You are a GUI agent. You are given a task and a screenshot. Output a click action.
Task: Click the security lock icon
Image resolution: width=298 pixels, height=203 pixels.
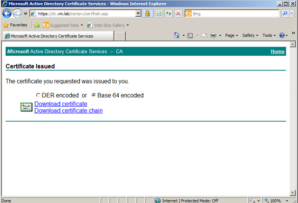click(148, 13)
